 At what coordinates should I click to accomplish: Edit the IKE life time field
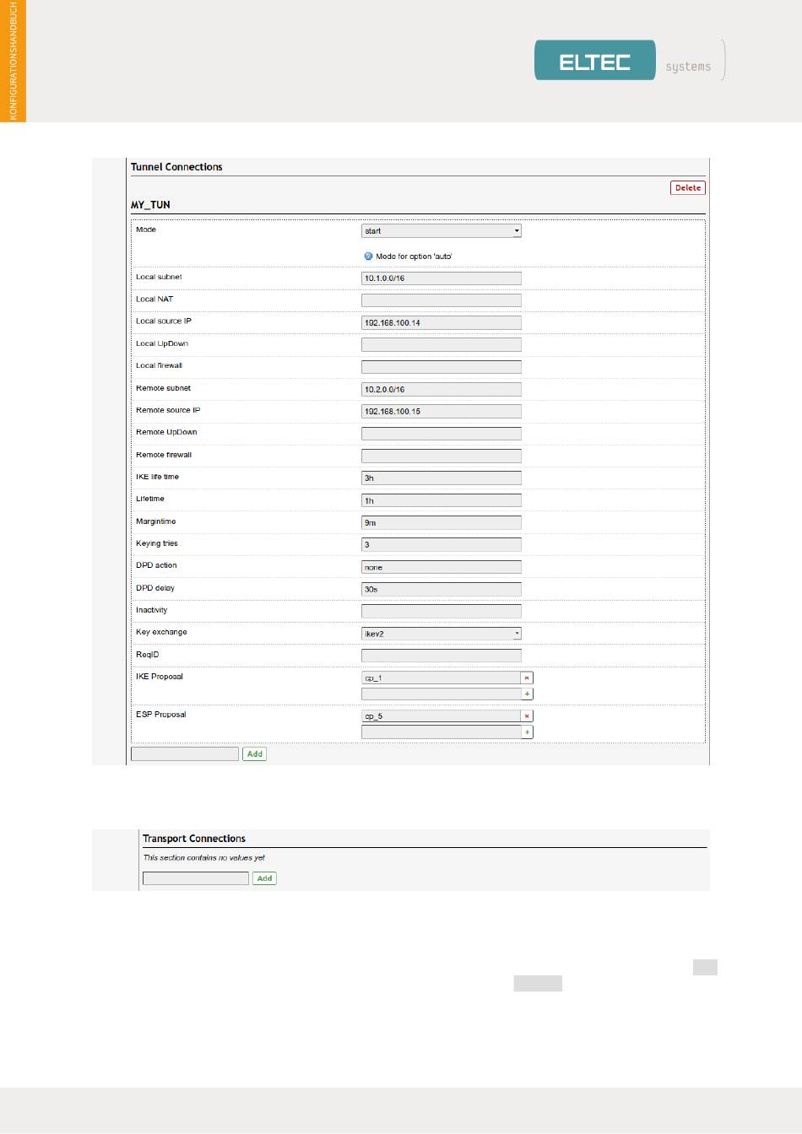(x=441, y=478)
